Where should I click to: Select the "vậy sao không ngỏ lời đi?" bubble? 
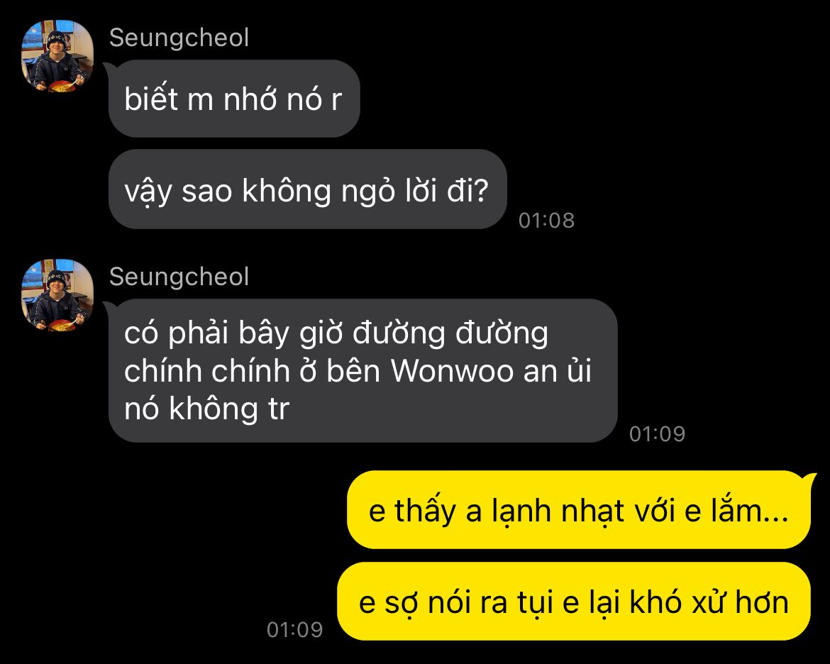pos(308,189)
